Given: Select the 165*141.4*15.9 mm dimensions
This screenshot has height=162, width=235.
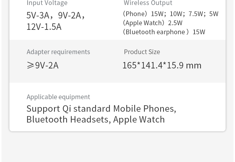Looking at the screenshot, I should click(162, 65).
